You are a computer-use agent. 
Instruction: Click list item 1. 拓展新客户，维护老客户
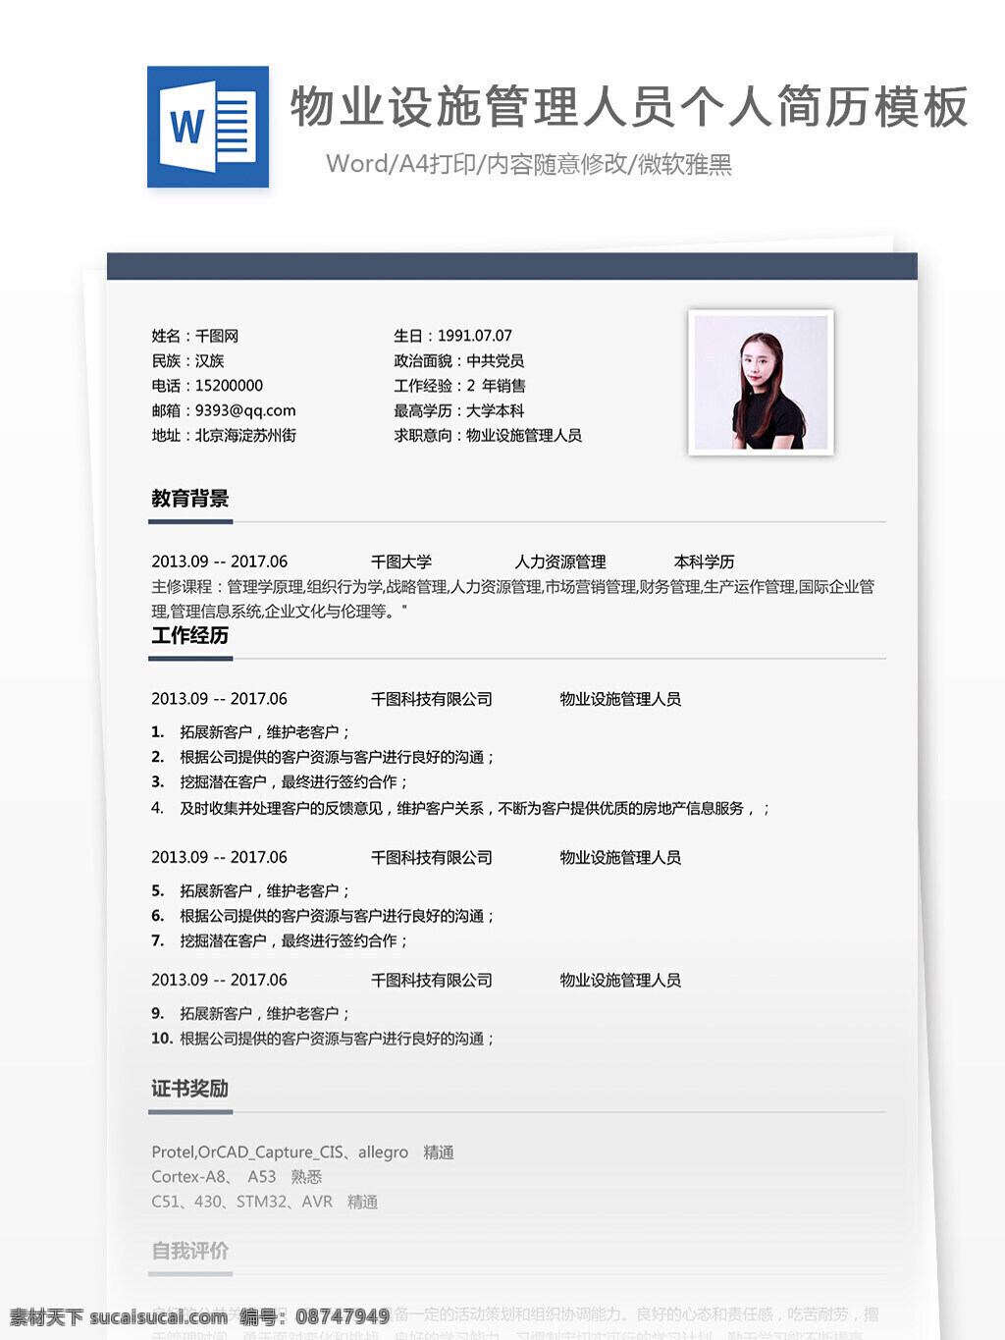click(251, 732)
